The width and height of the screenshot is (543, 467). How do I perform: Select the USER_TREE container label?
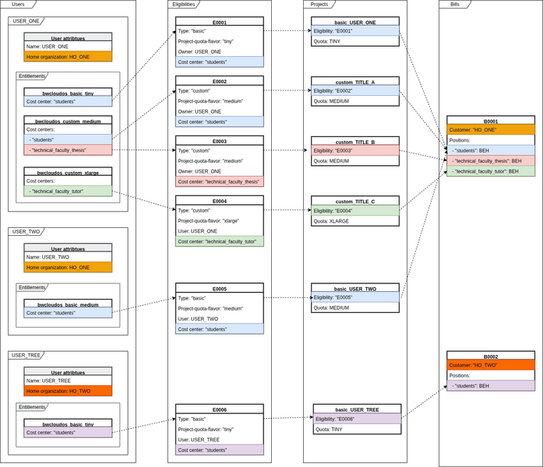[x=27, y=355]
